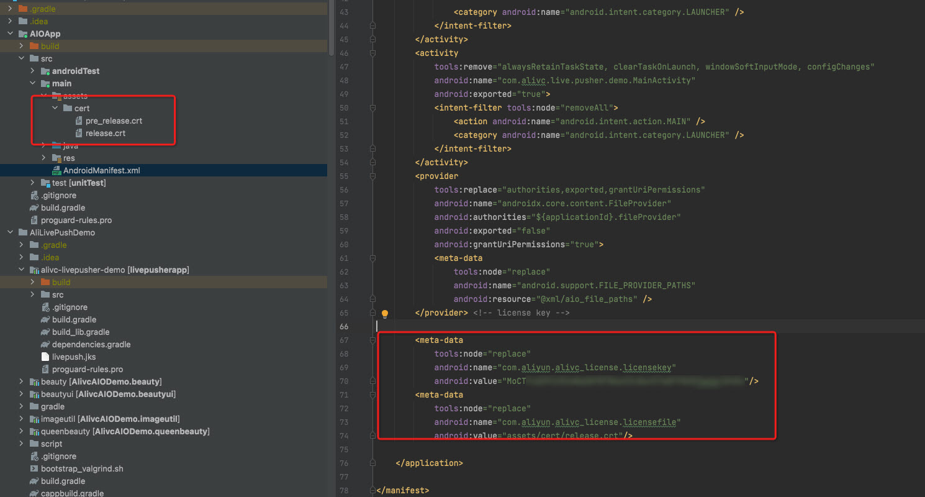925x497 pixels.
Task: Click the dependencies.gradle Gradle icon
Action: 45,344
